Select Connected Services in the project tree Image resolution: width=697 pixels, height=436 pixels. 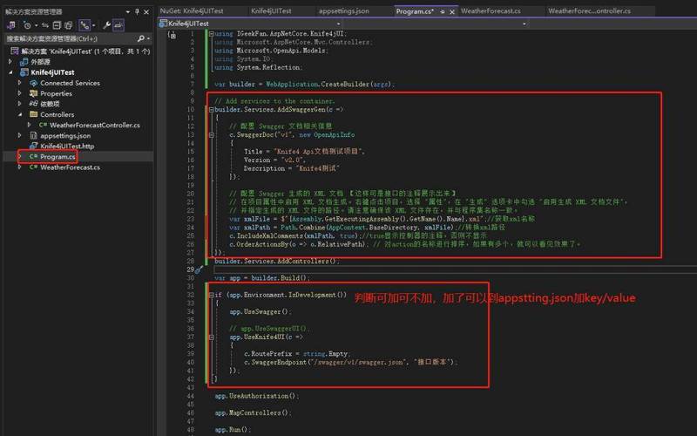pyautogui.click(x=70, y=83)
